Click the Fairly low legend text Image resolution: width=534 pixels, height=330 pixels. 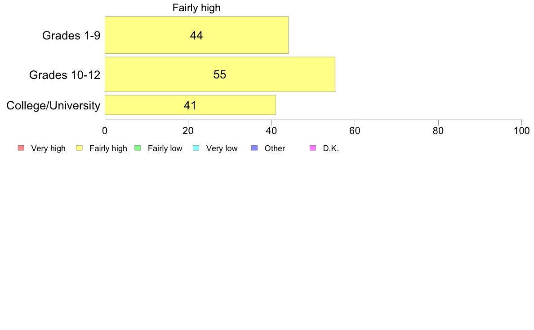(165, 148)
